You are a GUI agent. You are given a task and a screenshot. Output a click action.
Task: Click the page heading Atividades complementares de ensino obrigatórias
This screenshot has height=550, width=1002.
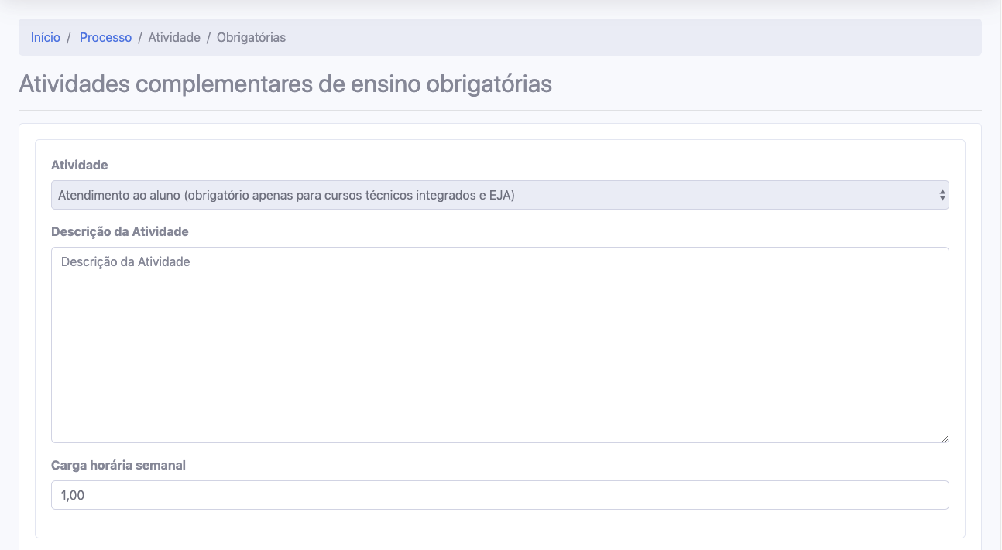(285, 84)
